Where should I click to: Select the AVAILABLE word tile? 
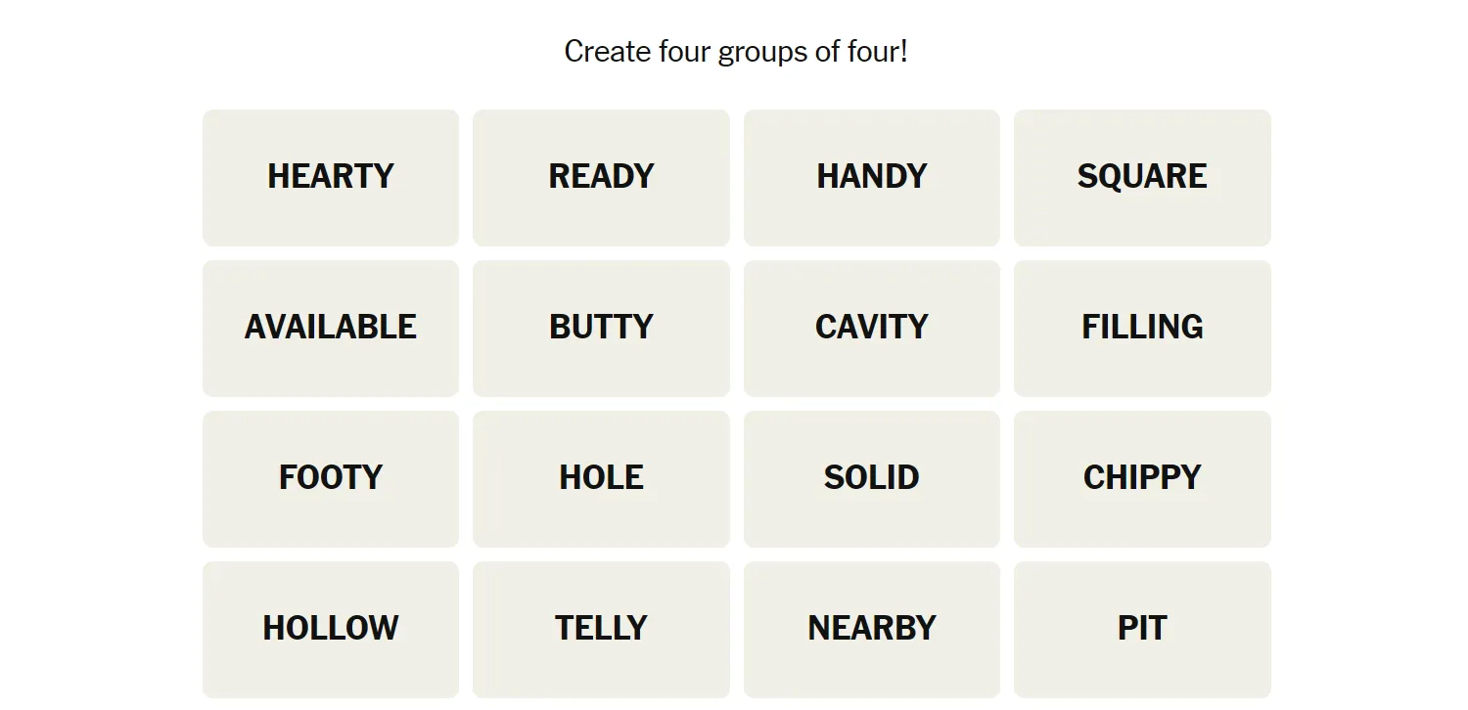[331, 329]
